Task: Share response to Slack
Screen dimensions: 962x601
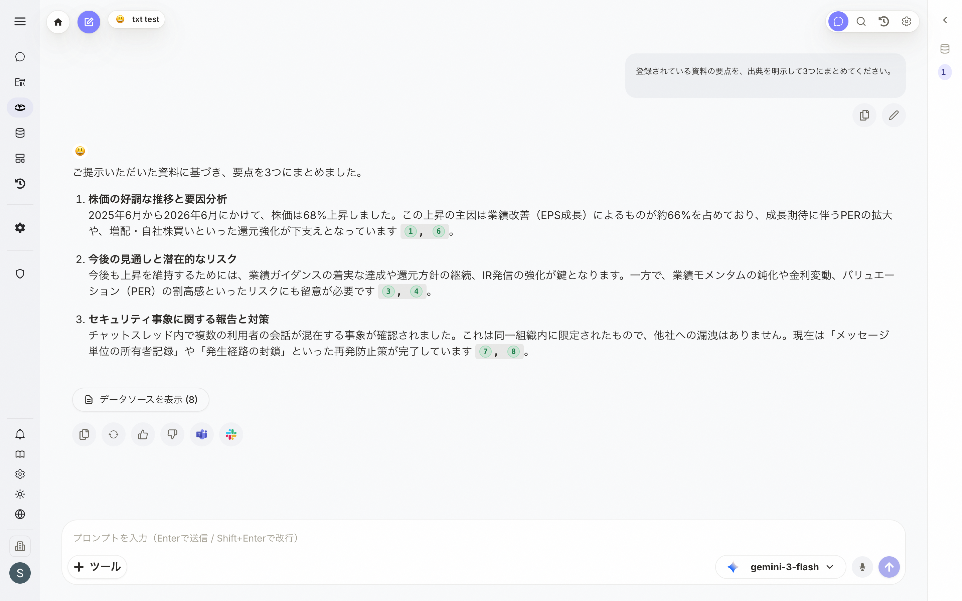Action: (231, 434)
